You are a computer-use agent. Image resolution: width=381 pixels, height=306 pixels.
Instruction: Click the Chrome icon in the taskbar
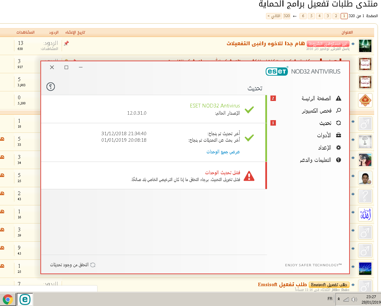coord(8,299)
